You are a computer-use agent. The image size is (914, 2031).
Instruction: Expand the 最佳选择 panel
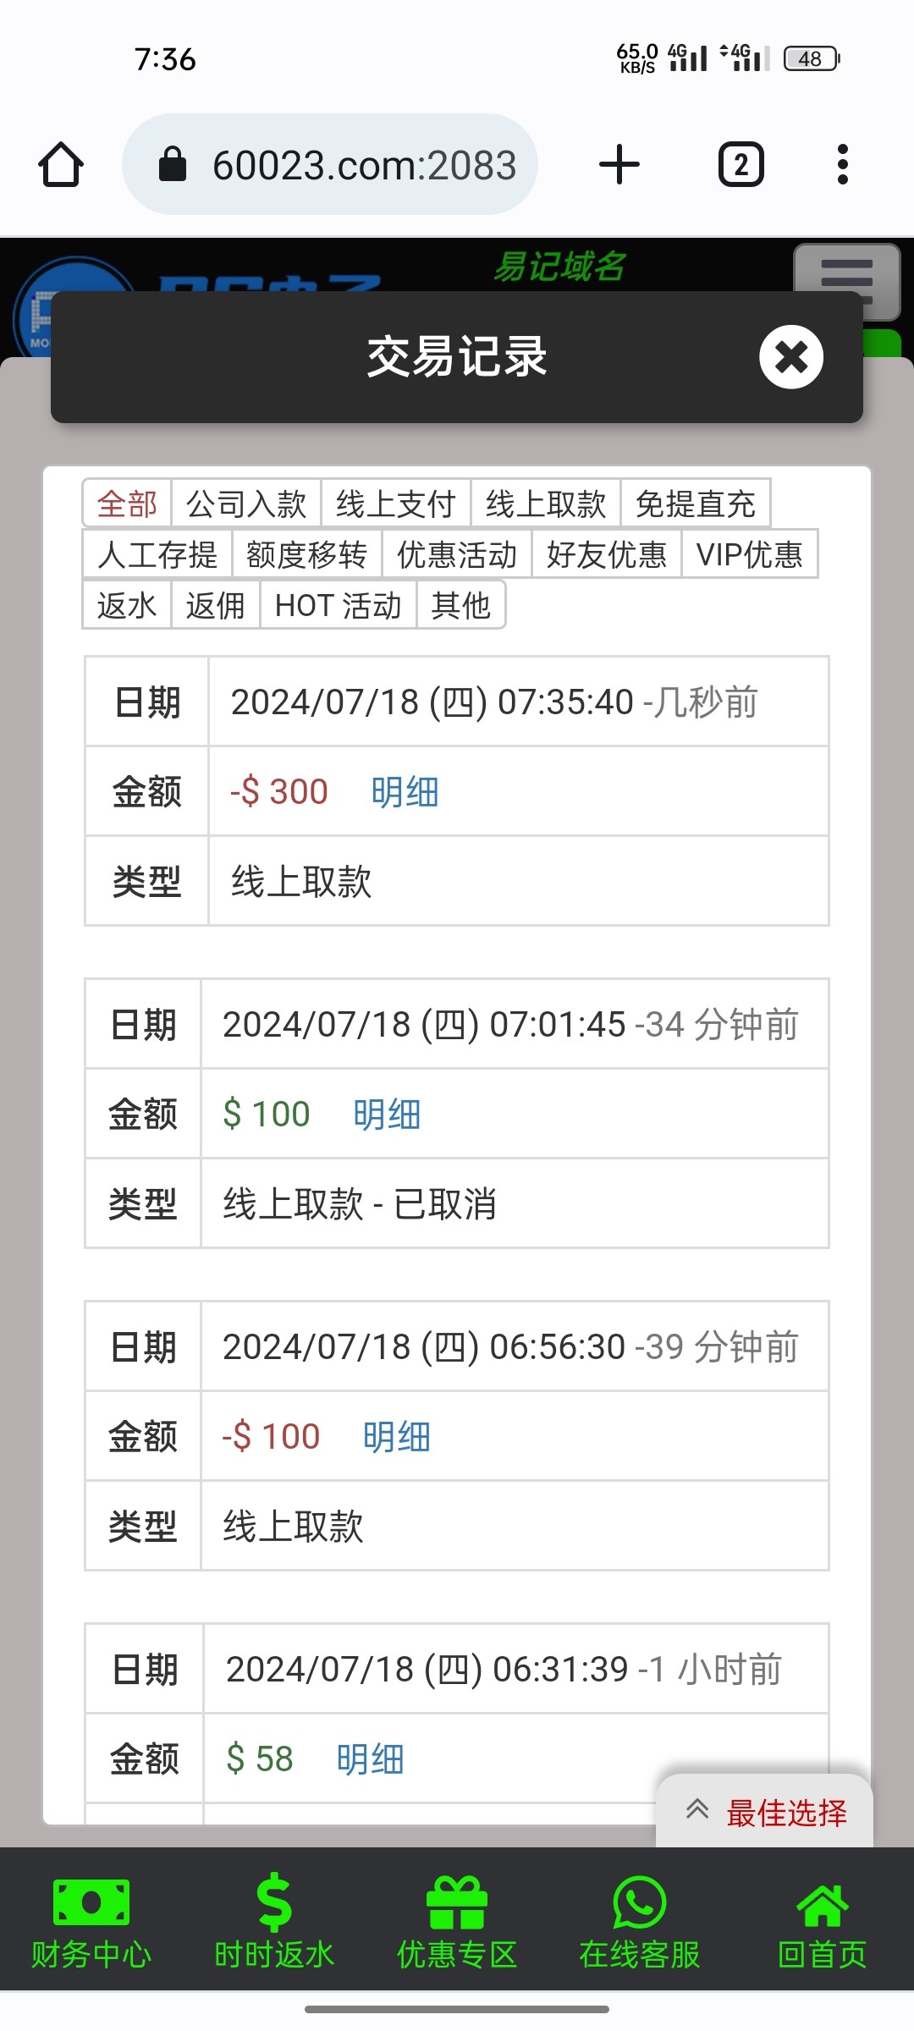click(765, 1813)
